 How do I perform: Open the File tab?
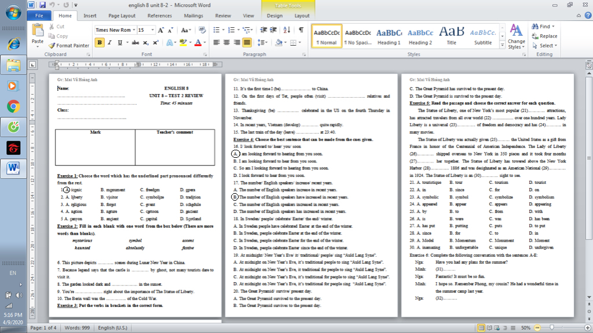pyautogui.click(x=39, y=16)
